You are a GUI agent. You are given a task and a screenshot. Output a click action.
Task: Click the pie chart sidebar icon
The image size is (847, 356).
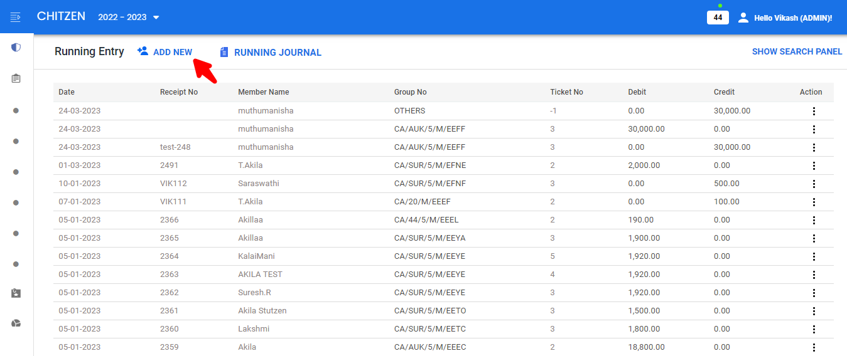click(x=16, y=323)
